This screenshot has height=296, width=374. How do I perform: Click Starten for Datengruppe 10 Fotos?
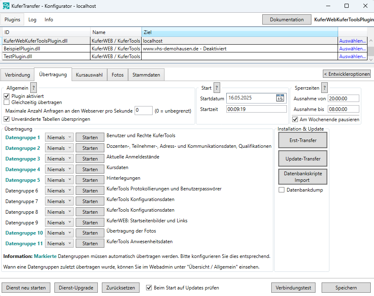point(90,233)
